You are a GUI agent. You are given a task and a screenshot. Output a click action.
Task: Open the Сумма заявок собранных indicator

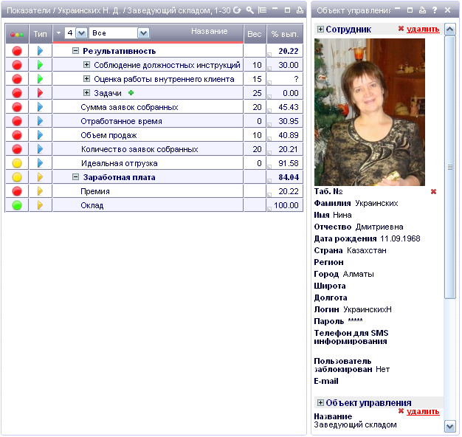[x=129, y=107]
